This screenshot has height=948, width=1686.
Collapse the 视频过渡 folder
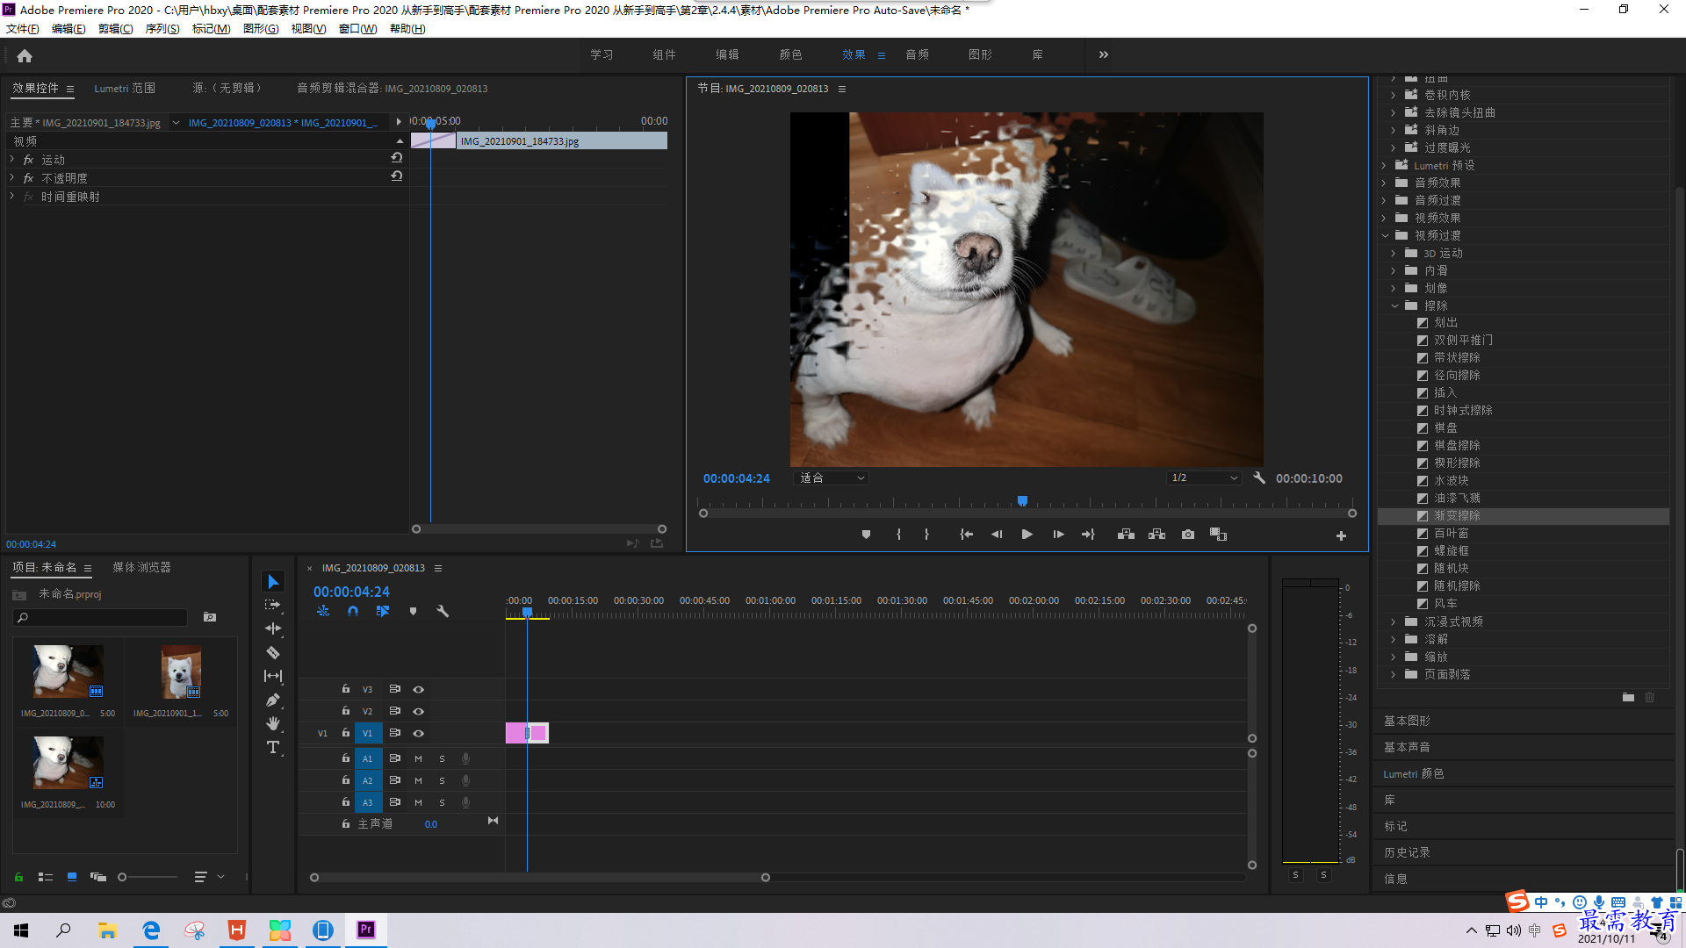[1386, 235]
